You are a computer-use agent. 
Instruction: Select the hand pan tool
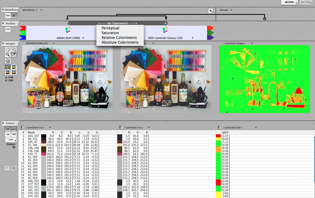coord(8,49)
